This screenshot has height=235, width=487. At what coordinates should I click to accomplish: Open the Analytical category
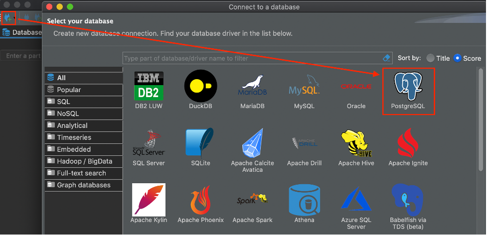point(84,125)
